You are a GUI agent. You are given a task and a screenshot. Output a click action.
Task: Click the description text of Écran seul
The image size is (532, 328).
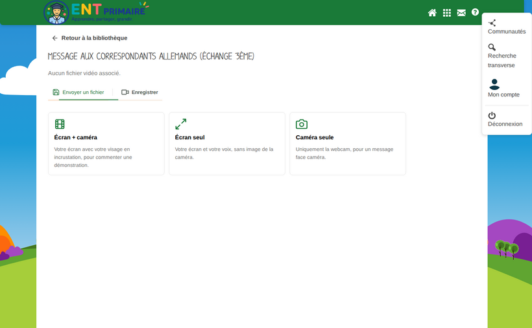pos(224,153)
